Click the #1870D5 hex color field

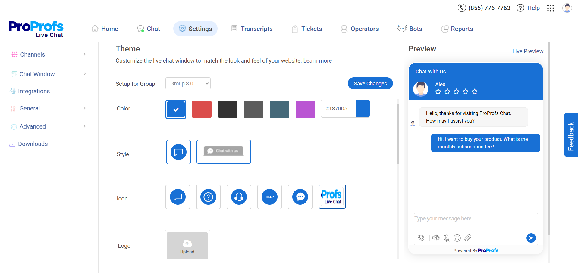click(338, 108)
